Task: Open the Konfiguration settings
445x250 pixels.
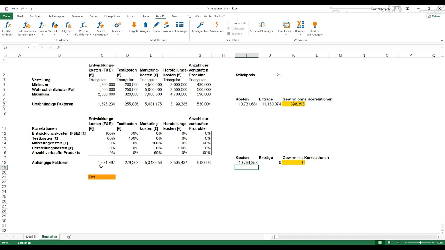Action: [x=201, y=27]
